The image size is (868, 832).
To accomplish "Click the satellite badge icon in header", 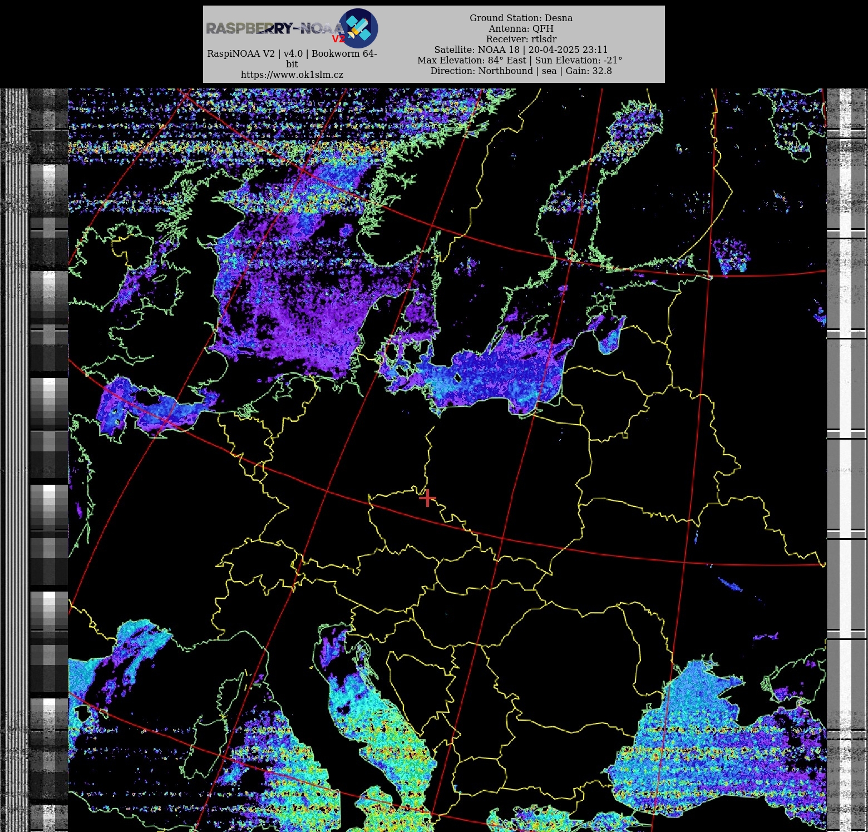I will (358, 28).
